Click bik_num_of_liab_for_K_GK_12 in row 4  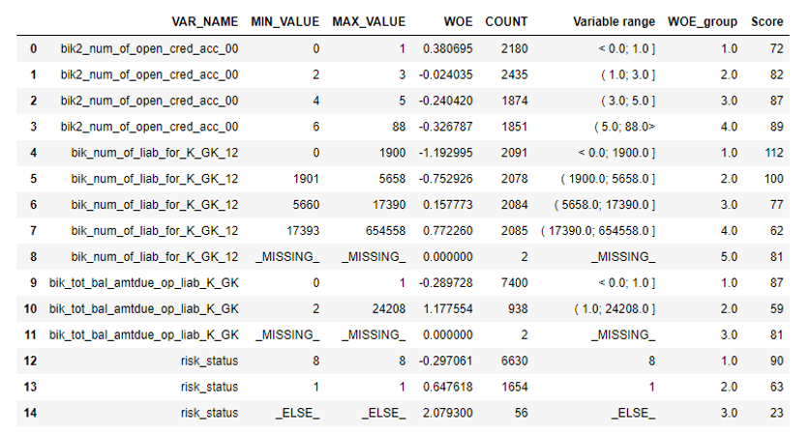click(155, 153)
